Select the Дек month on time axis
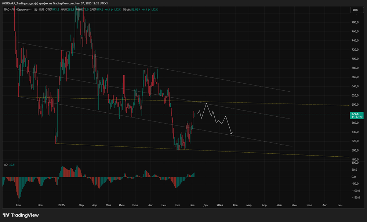Screen dimensions: 367x222 pos(206,205)
